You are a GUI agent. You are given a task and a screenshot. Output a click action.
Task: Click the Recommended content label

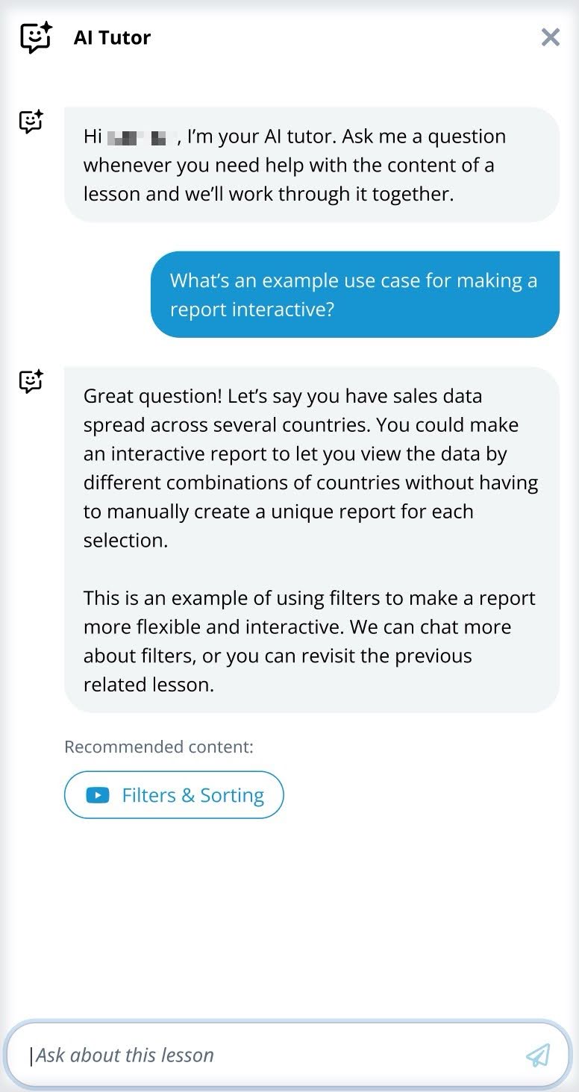point(157,747)
